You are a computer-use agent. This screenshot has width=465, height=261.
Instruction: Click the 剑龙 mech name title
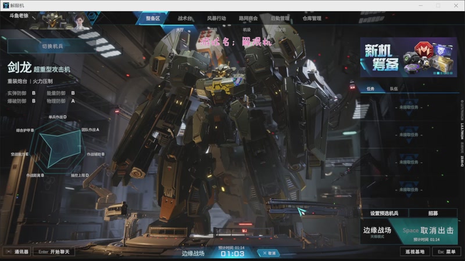(19, 67)
